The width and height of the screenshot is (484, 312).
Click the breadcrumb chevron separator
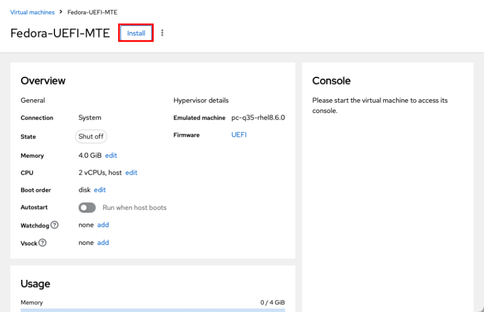point(61,11)
